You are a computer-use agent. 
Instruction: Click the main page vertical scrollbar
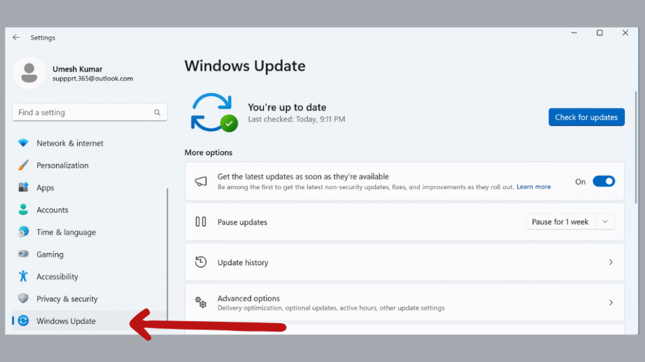click(x=636, y=148)
